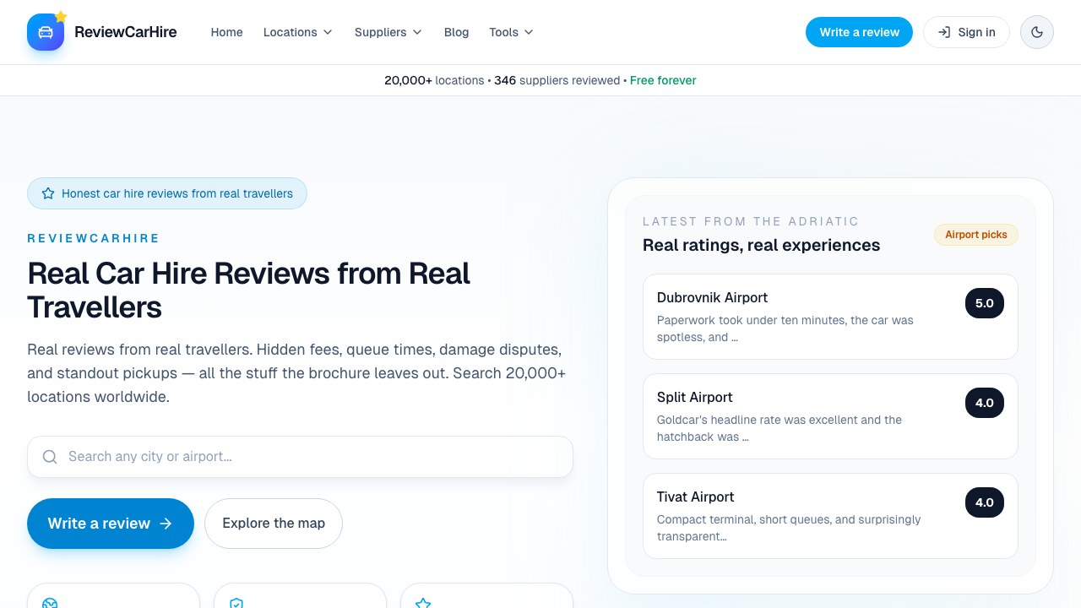1081x608 pixels.
Task: Focus the city or airport search field
Action: (x=312, y=457)
